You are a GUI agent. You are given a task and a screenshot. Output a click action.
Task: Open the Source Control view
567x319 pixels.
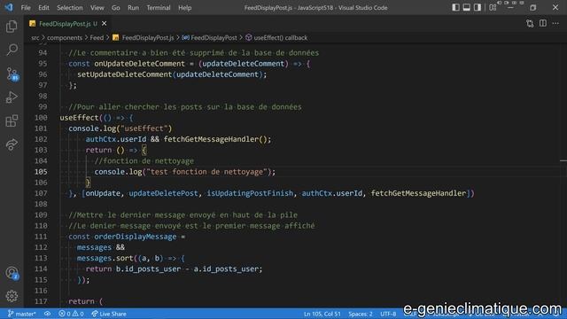tap(12, 74)
